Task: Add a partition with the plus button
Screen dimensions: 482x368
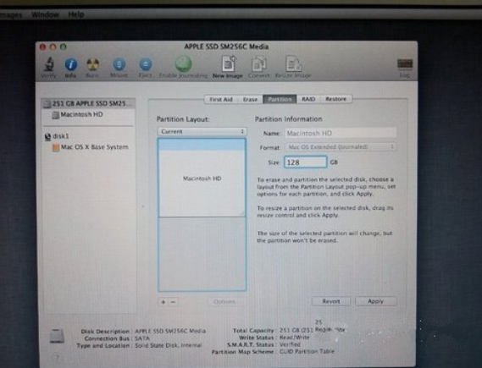Action: coord(163,302)
